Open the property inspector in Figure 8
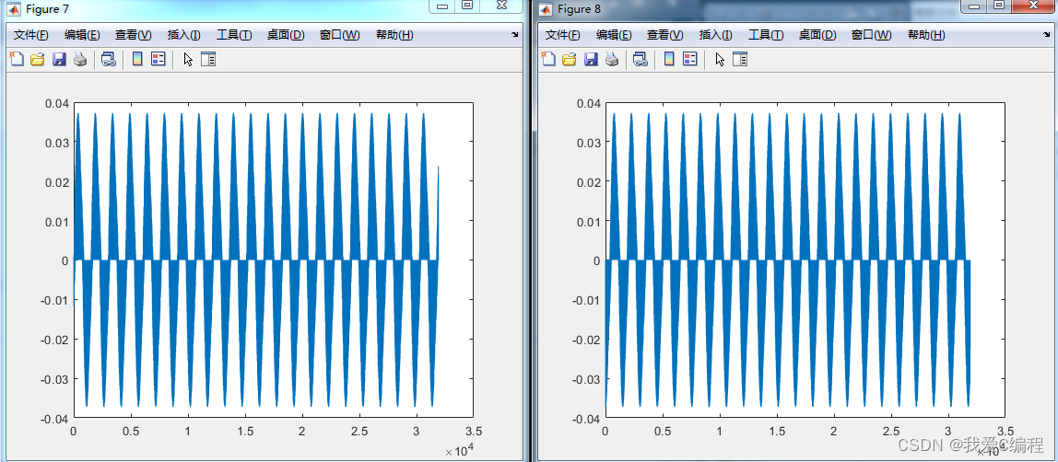The width and height of the screenshot is (1058, 462). coord(740,60)
